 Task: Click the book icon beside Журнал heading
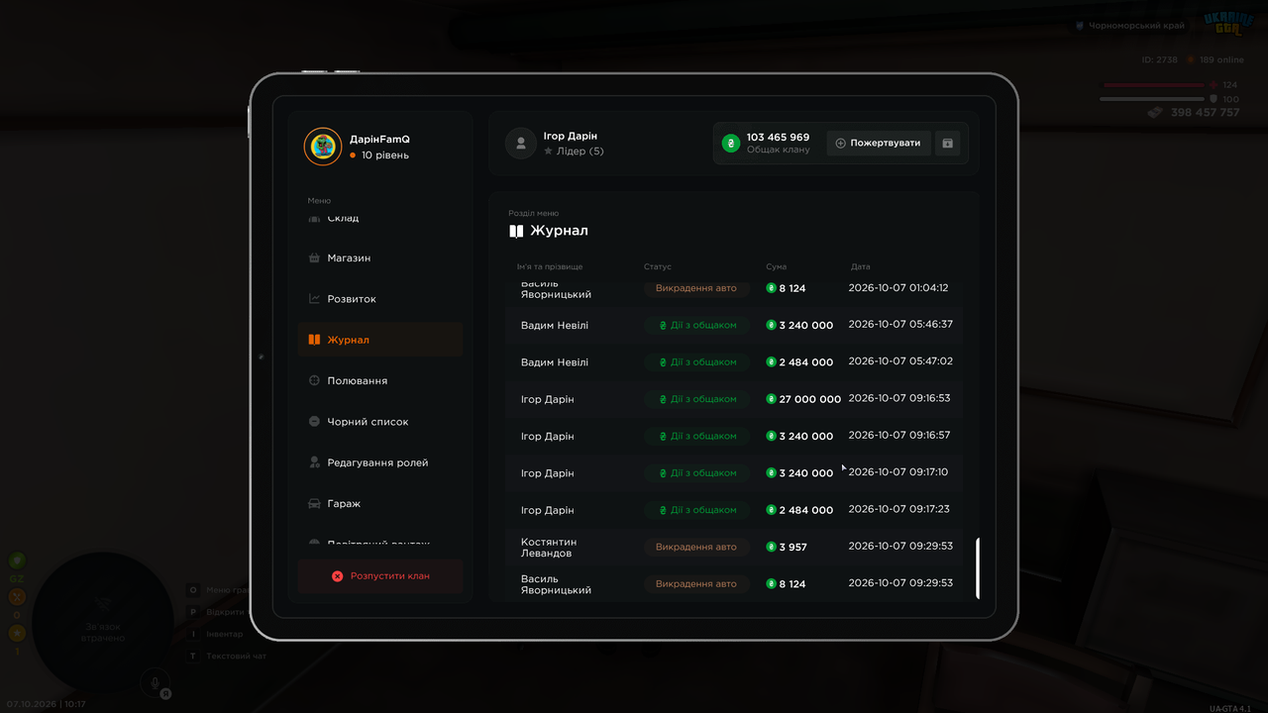point(516,231)
